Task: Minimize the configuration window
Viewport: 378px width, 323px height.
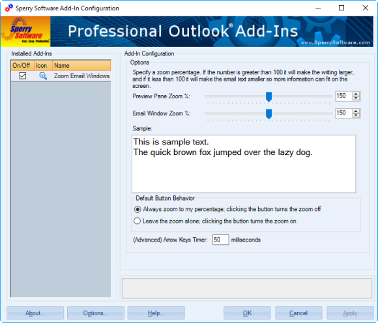Action: pos(318,8)
